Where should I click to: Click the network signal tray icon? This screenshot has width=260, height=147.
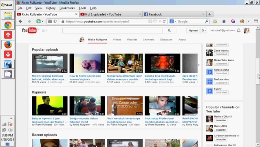pos(4,124)
